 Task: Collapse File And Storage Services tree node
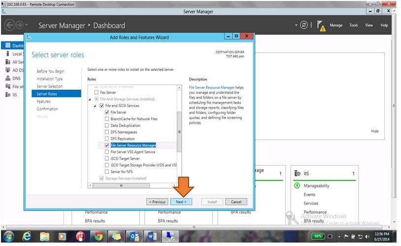pyautogui.click(x=90, y=99)
